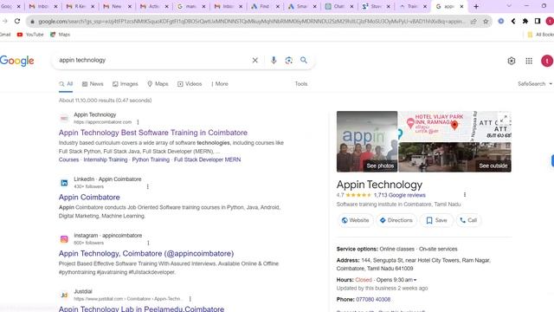Screen dimensions: 554x312
Task: Open 'Appin Technology Best Software Training in Coimbatore' link
Action: pyautogui.click(x=153, y=133)
